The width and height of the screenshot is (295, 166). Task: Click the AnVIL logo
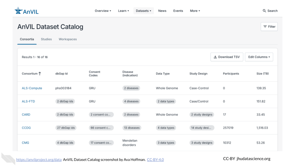(x=26, y=11)
